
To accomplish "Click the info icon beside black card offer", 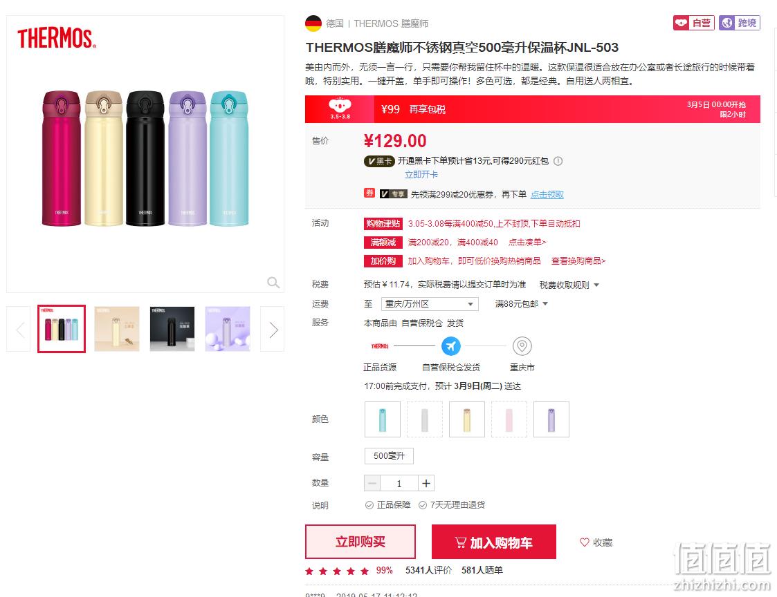I will [558, 161].
